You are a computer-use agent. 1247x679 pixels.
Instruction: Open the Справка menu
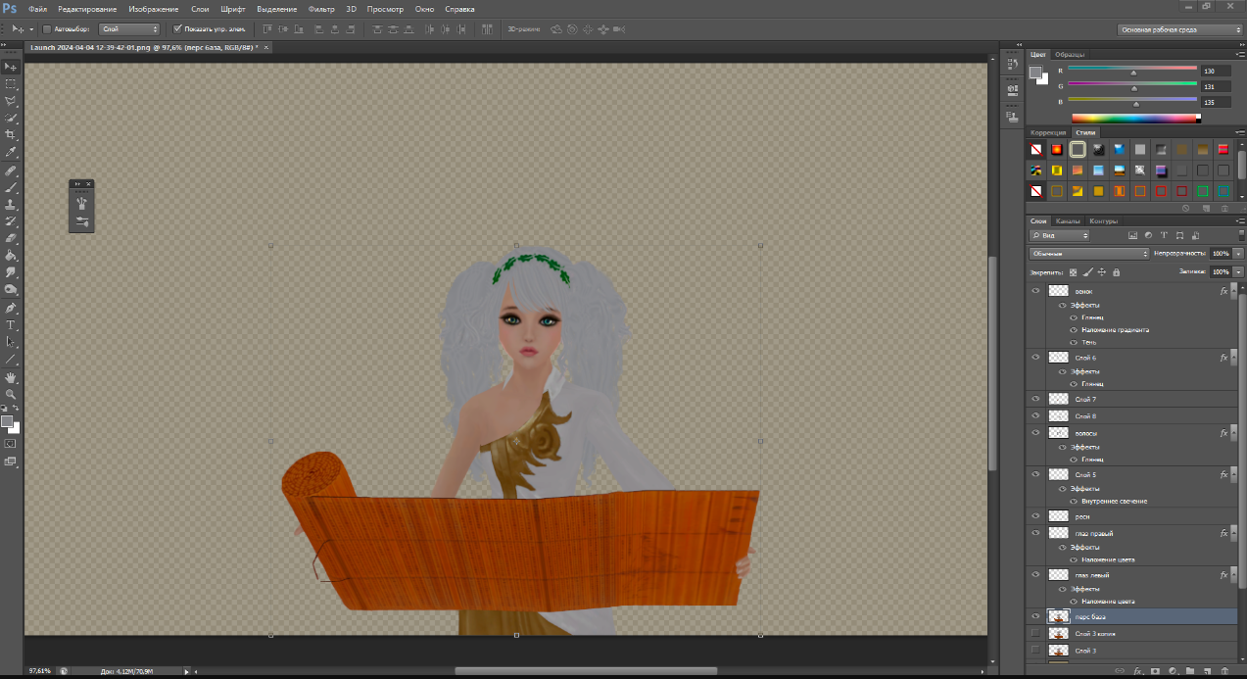(459, 9)
